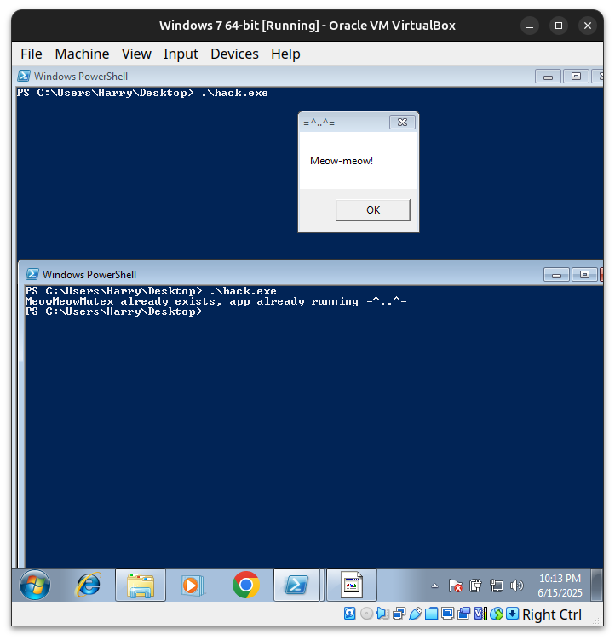Open the Machine menu

[82, 54]
